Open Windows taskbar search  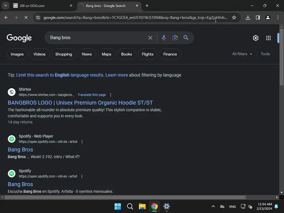(x=130, y=206)
